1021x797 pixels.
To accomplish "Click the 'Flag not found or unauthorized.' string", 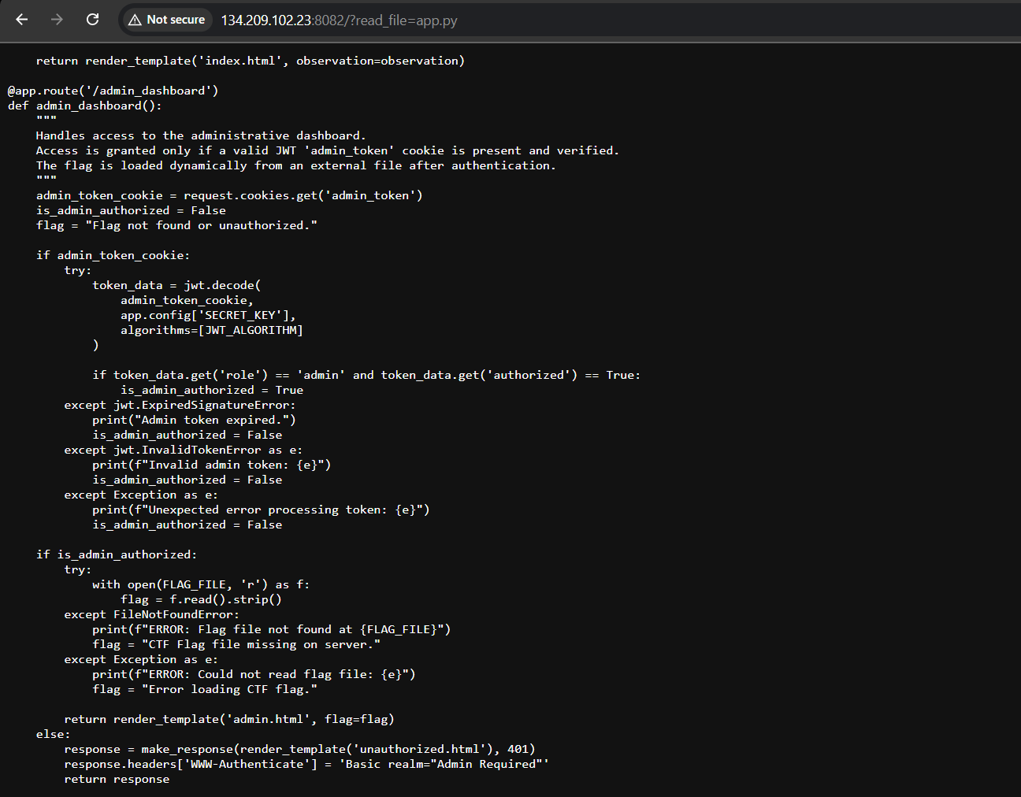I will click(x=201, y=225).
